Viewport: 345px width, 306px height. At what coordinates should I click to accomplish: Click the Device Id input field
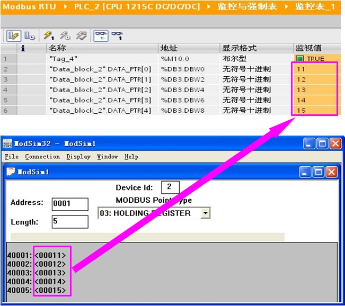tap(170, 187)
